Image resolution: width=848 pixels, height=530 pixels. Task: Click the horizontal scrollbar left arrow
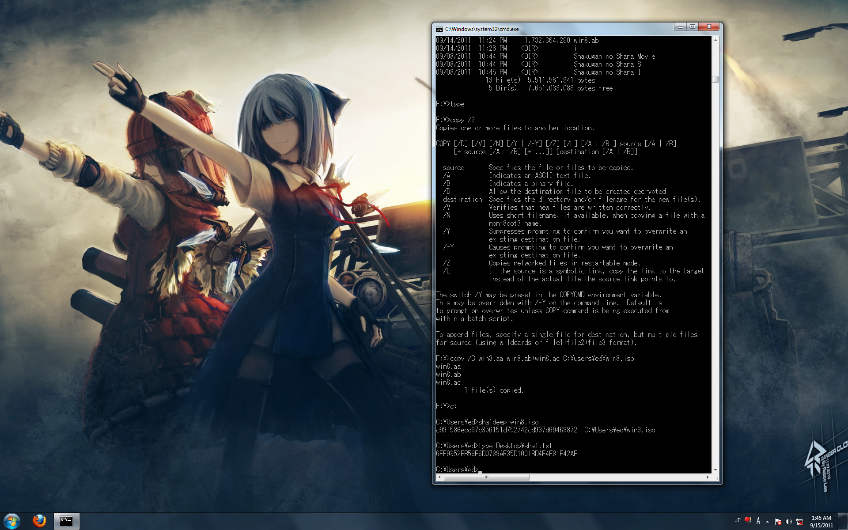439,477
